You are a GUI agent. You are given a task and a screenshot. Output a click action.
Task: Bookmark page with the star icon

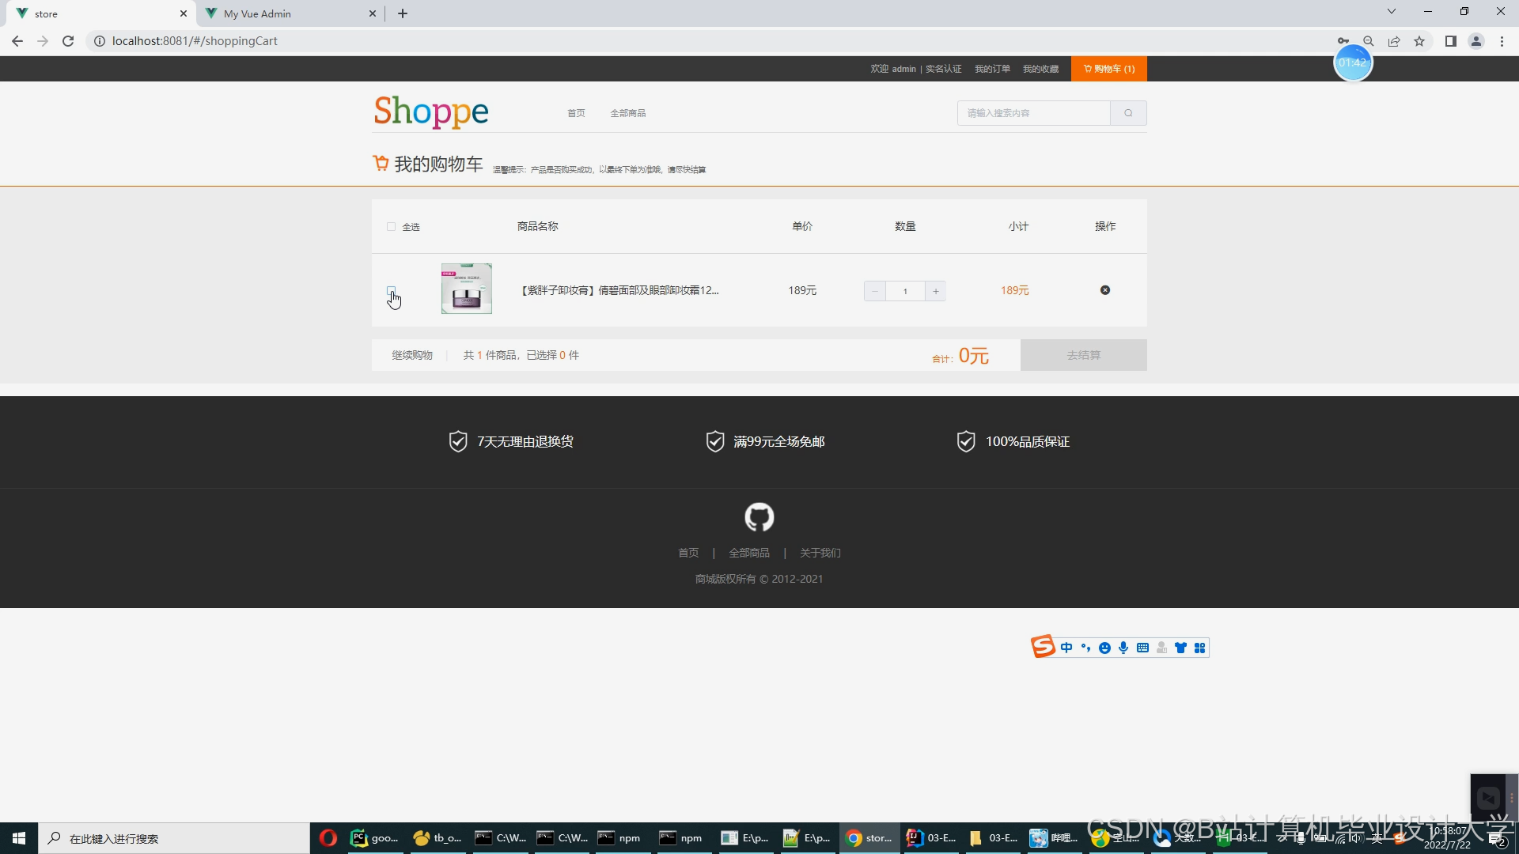1419,41
